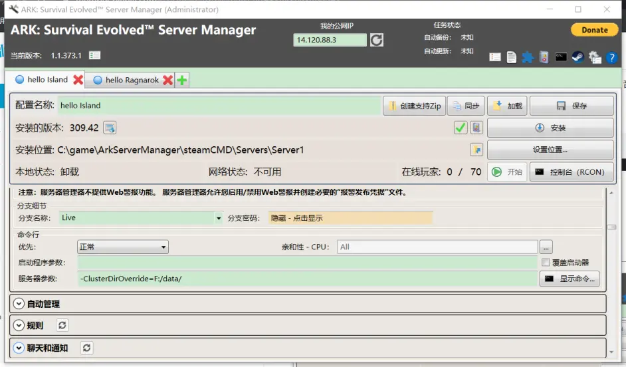Click the 加载 load button
The height and width of the screenshot is (367, 626).
[507, 106]
